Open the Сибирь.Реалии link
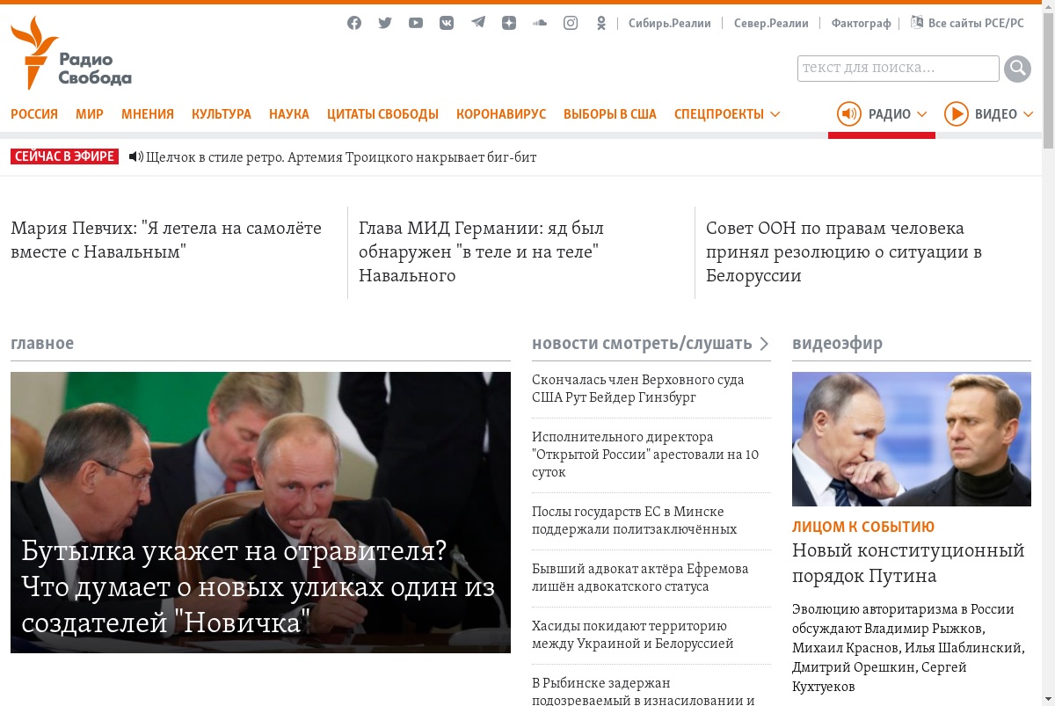Screen dimensions: 1055x706 pos(670,24)
